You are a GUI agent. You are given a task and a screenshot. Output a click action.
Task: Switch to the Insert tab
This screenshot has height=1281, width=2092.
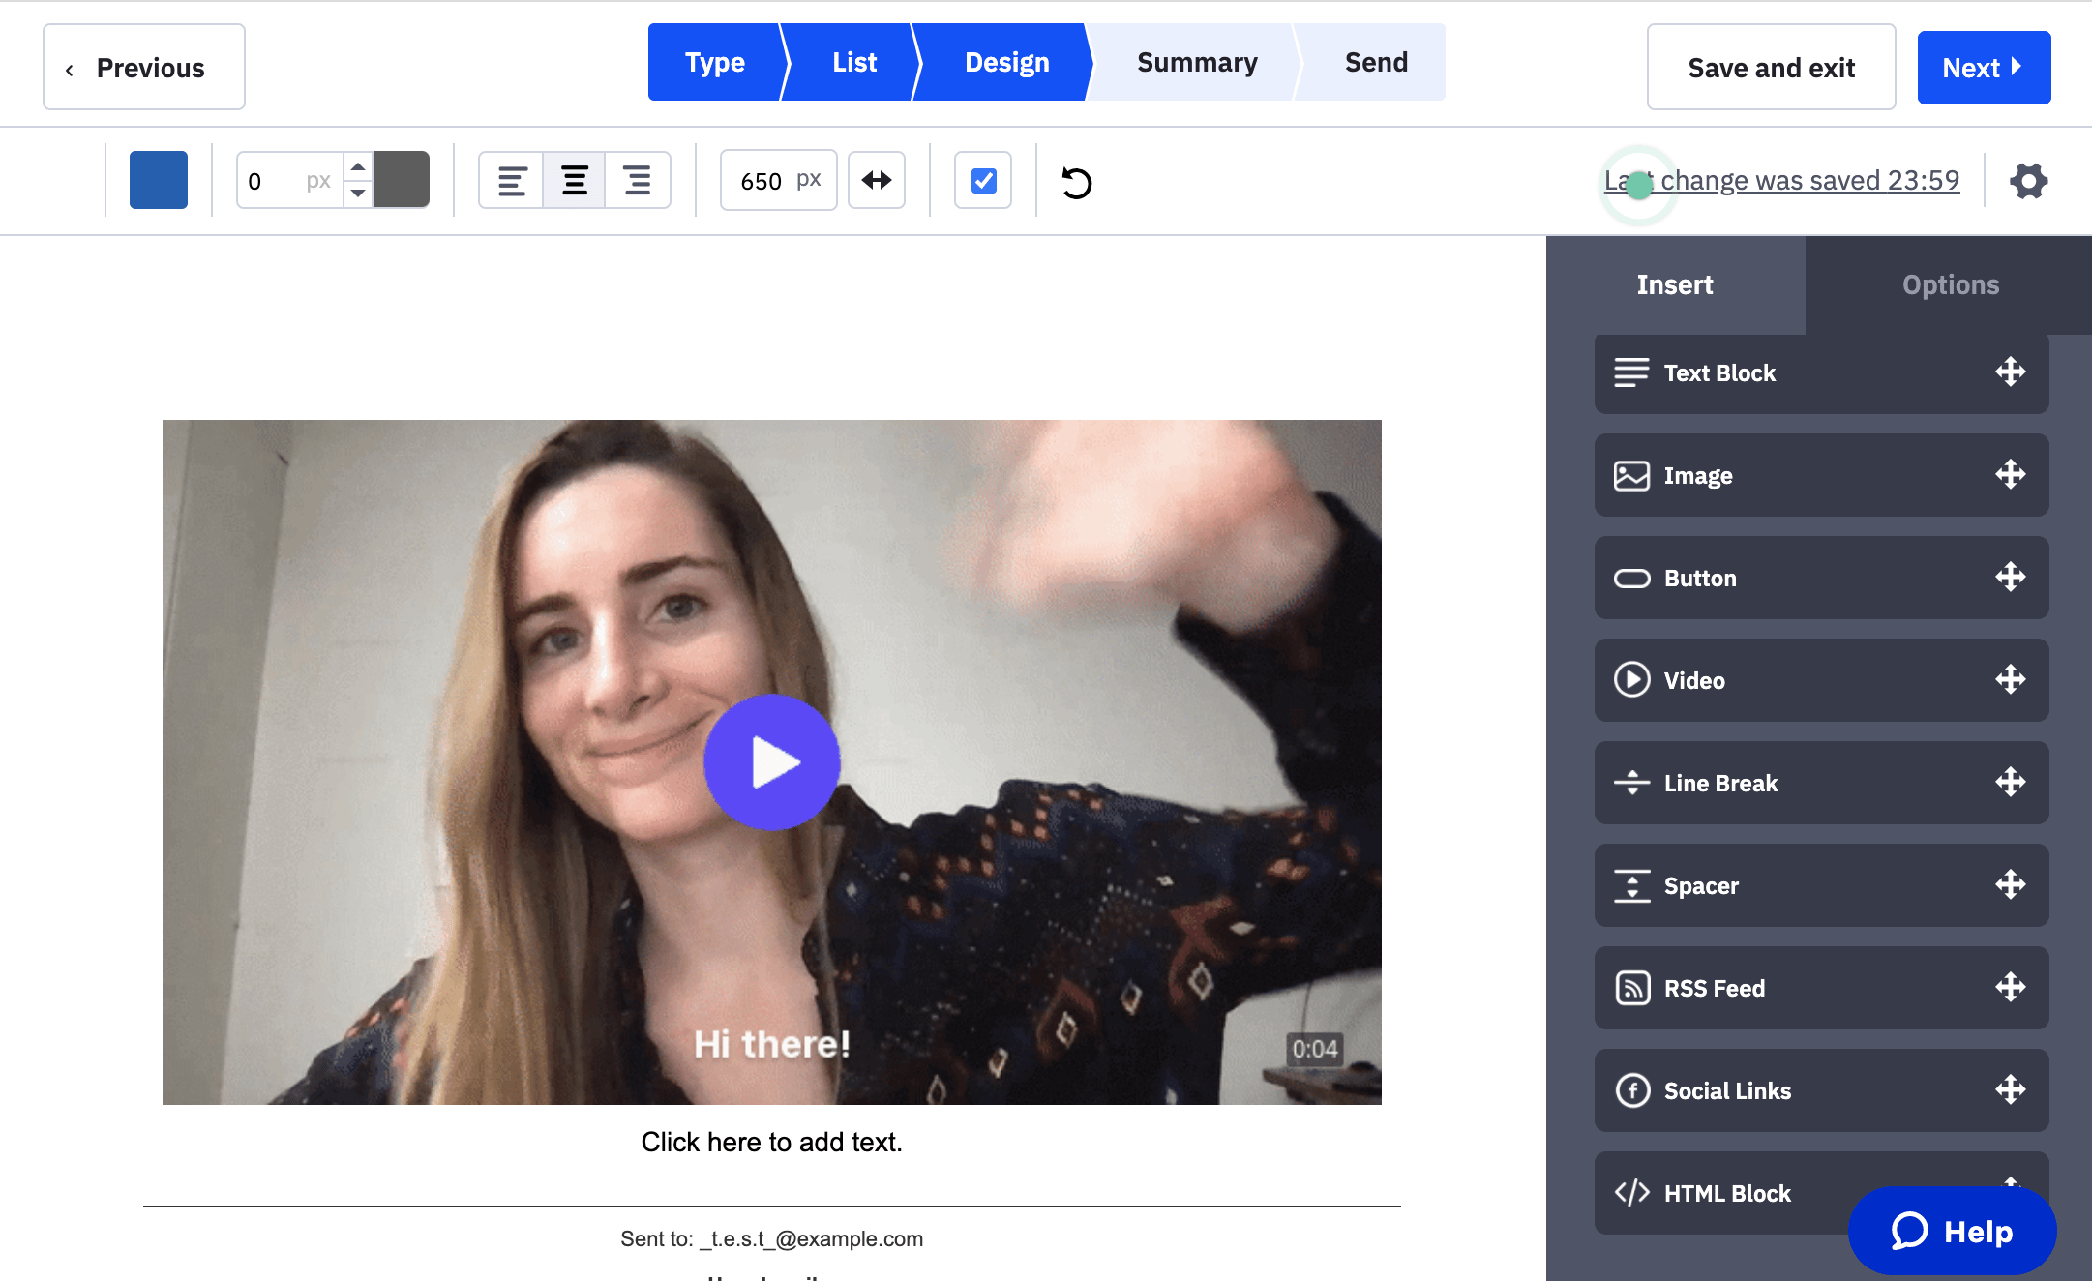1675,285
